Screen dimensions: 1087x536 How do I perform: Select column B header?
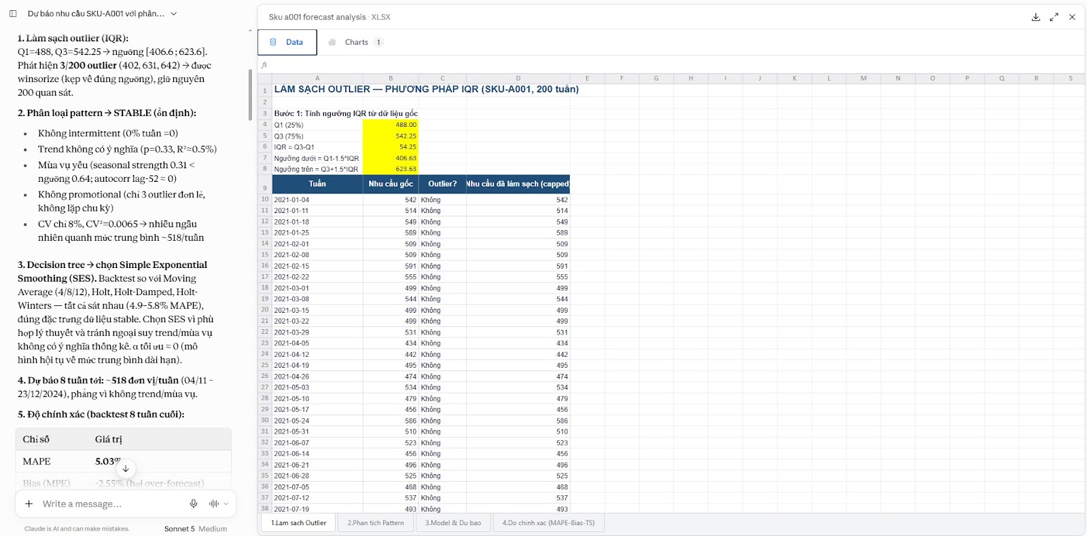coord(391,79)
